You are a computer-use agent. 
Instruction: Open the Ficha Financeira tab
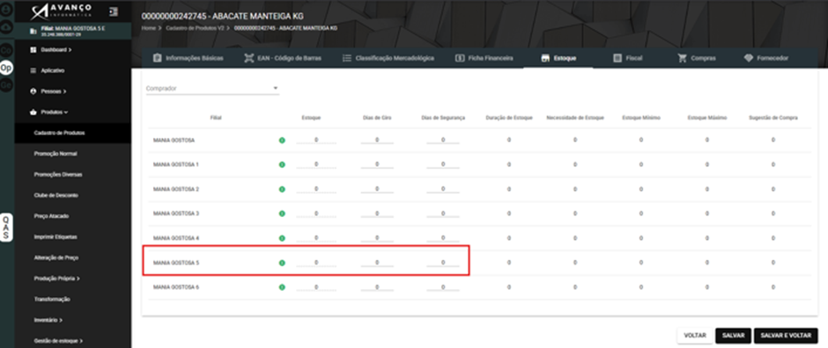point(484,58)
